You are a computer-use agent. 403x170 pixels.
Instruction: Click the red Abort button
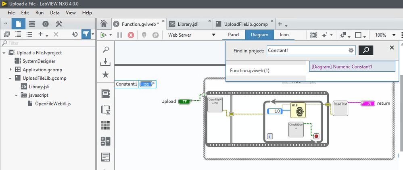[x=131, y=35]
